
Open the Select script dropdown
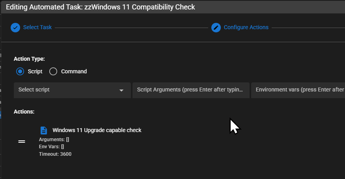72,90
